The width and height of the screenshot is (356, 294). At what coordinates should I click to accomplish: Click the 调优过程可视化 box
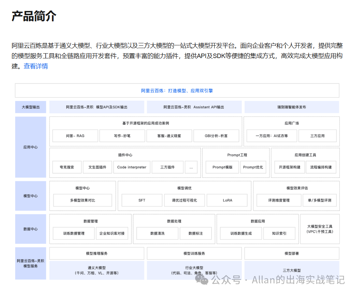click(x=185, y=200)
